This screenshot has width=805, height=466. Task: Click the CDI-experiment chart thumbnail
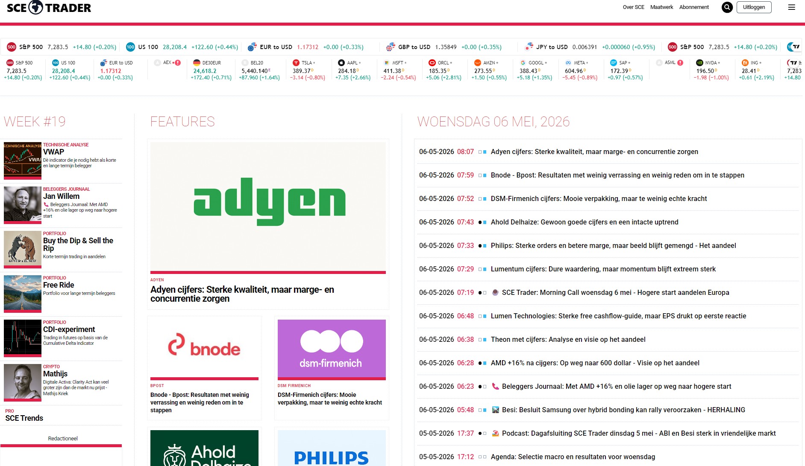pyautogui.click(x=23, y=338)
